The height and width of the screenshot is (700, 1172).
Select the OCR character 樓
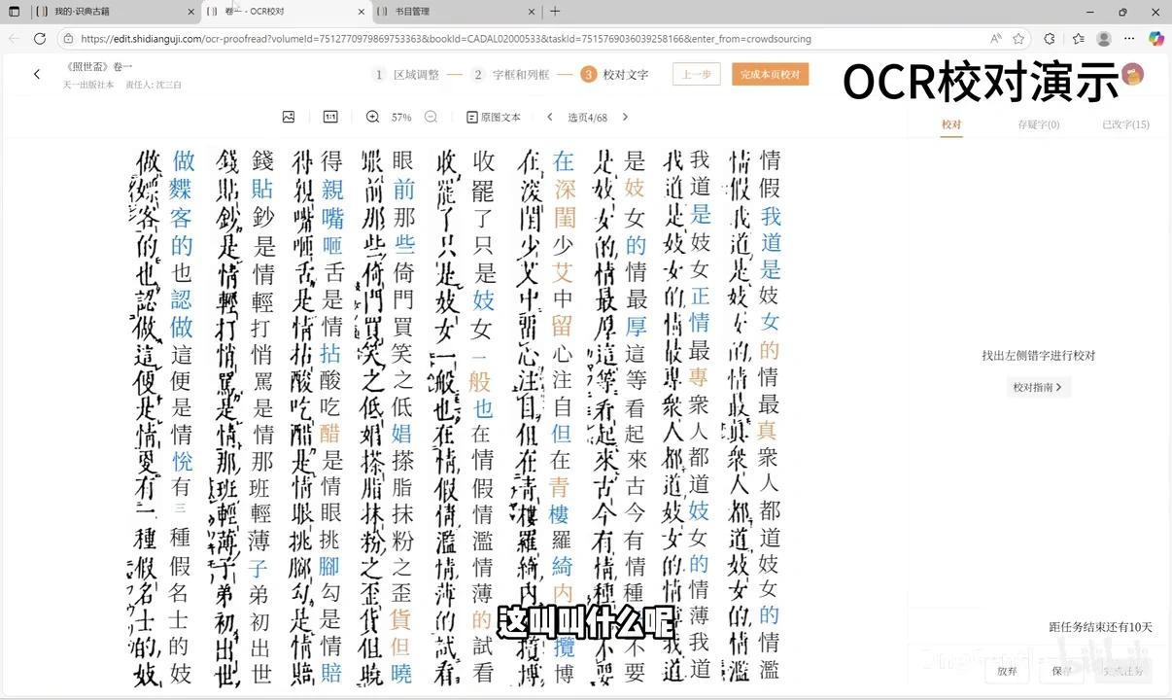tap(559, 513)
